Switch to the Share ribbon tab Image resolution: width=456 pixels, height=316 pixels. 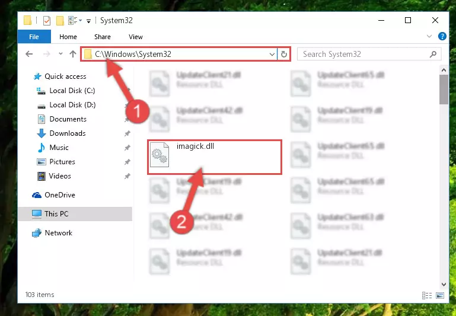point(103,37)
